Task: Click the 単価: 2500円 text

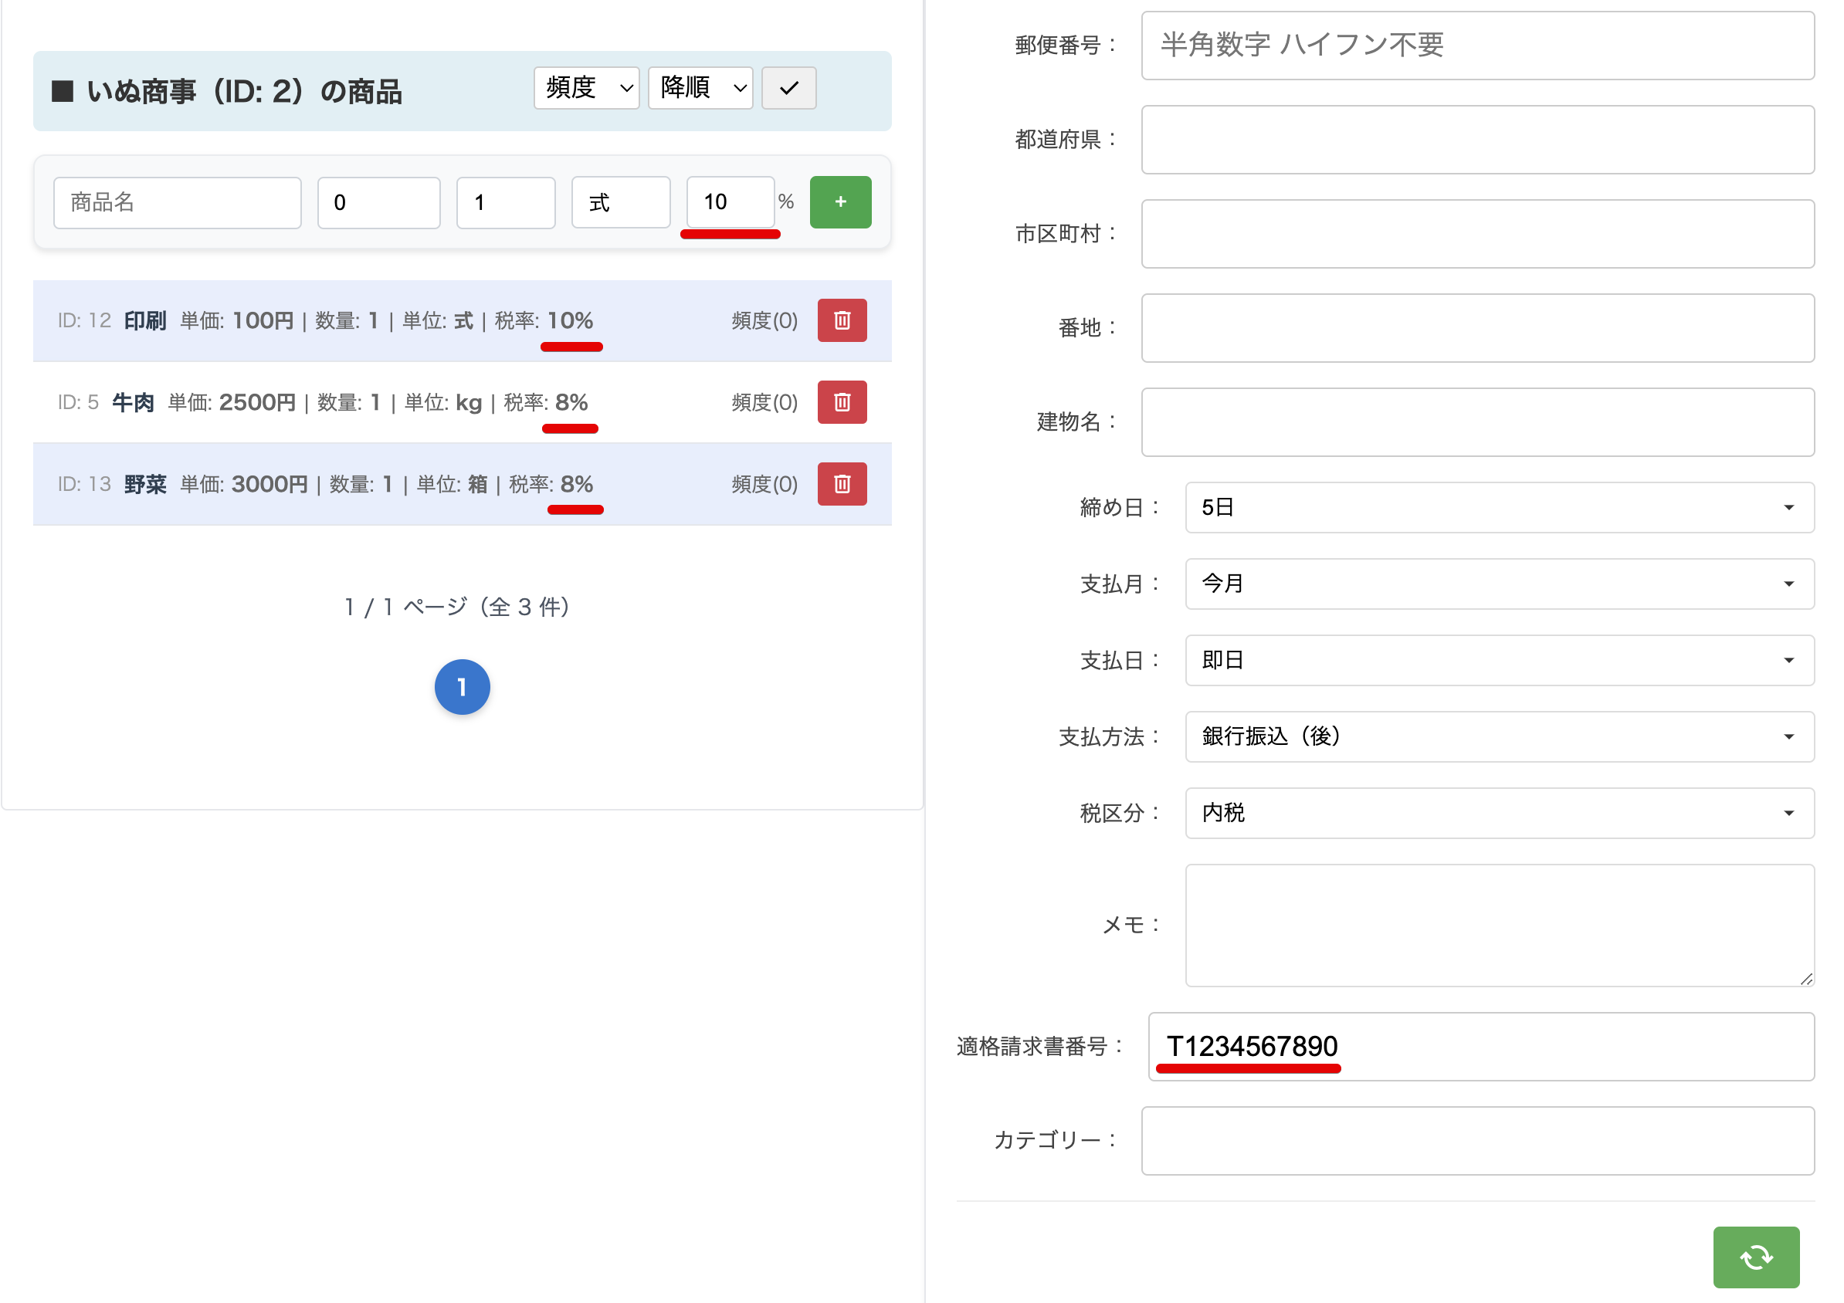Action: 232,403
